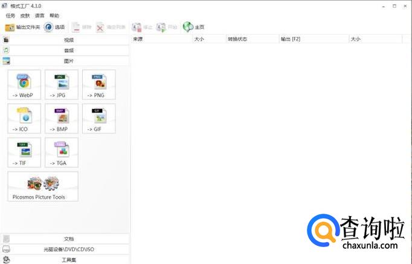Launch Picosmos Picture Tools
Screen dimensions: 412x264
pos(43,186)
